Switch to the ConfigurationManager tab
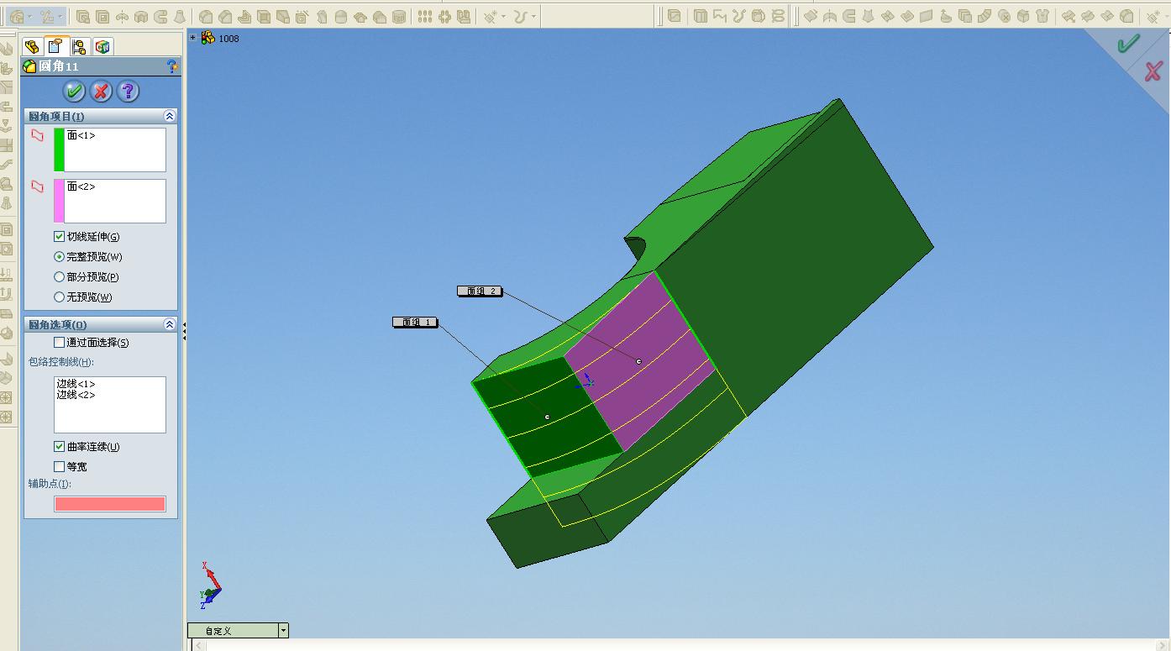1171x651 pixels. (79, 47)
